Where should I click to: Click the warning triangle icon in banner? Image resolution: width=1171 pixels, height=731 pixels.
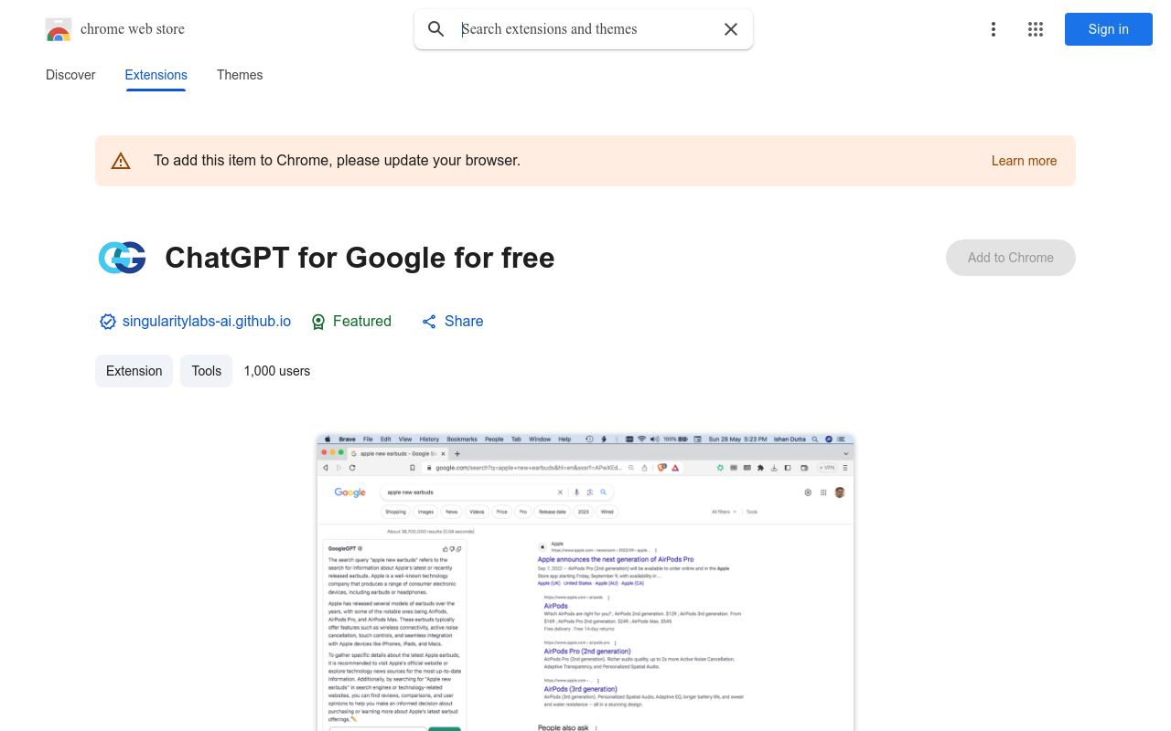point(121,161)
